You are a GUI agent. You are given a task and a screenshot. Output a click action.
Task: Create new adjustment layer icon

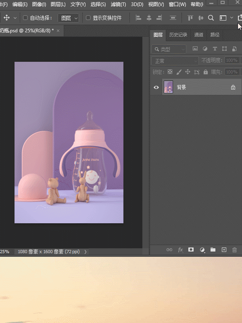[x=202, y=250]
